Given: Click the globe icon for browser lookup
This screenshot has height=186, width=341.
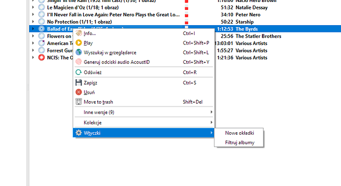Looking at the screenshot, I should click(79, 52).
